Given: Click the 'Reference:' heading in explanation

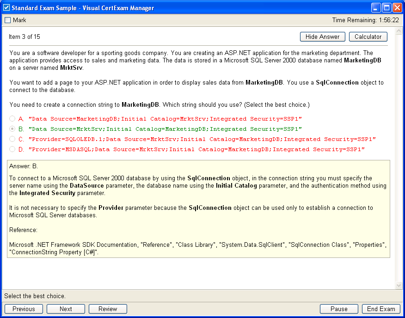Looking at the screenshot, I should (x=23, y=230).
